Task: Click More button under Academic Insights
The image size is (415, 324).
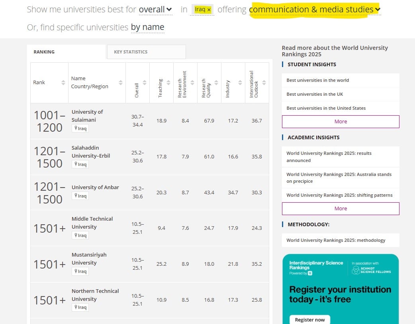Action: click(x=341, y=209)
